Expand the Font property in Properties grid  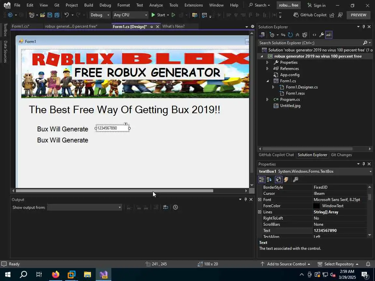260,199
